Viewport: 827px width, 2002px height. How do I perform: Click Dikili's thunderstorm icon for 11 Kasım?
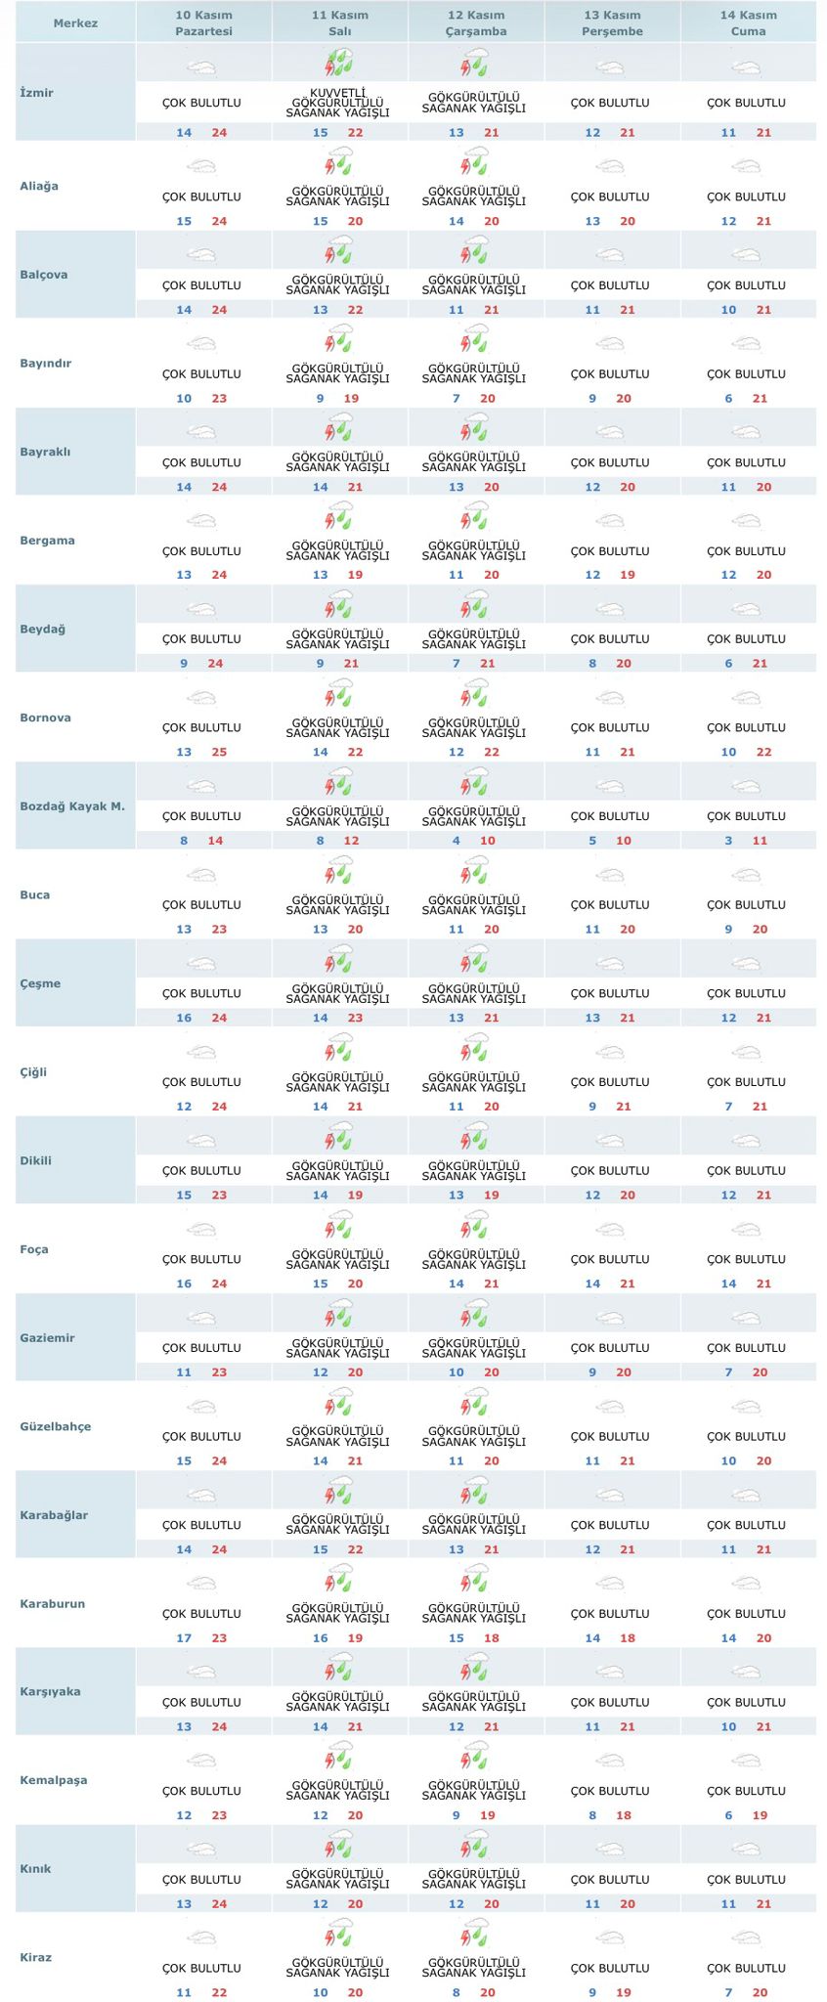pos(338,1140)
